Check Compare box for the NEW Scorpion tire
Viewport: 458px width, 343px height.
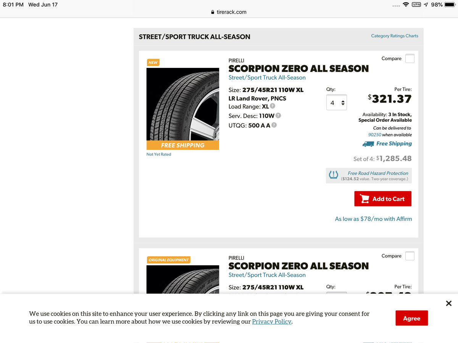[x=410, y=59]
